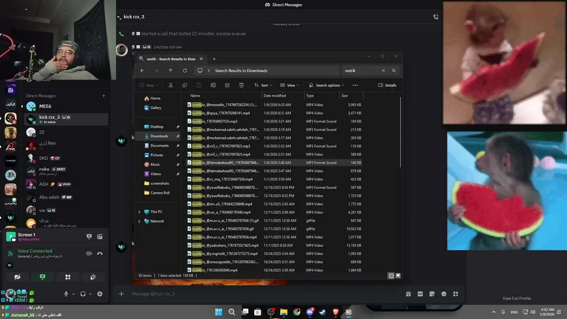Click the Copy icon in Explorer toolbar
567x319 pixels.
[185, 85]
